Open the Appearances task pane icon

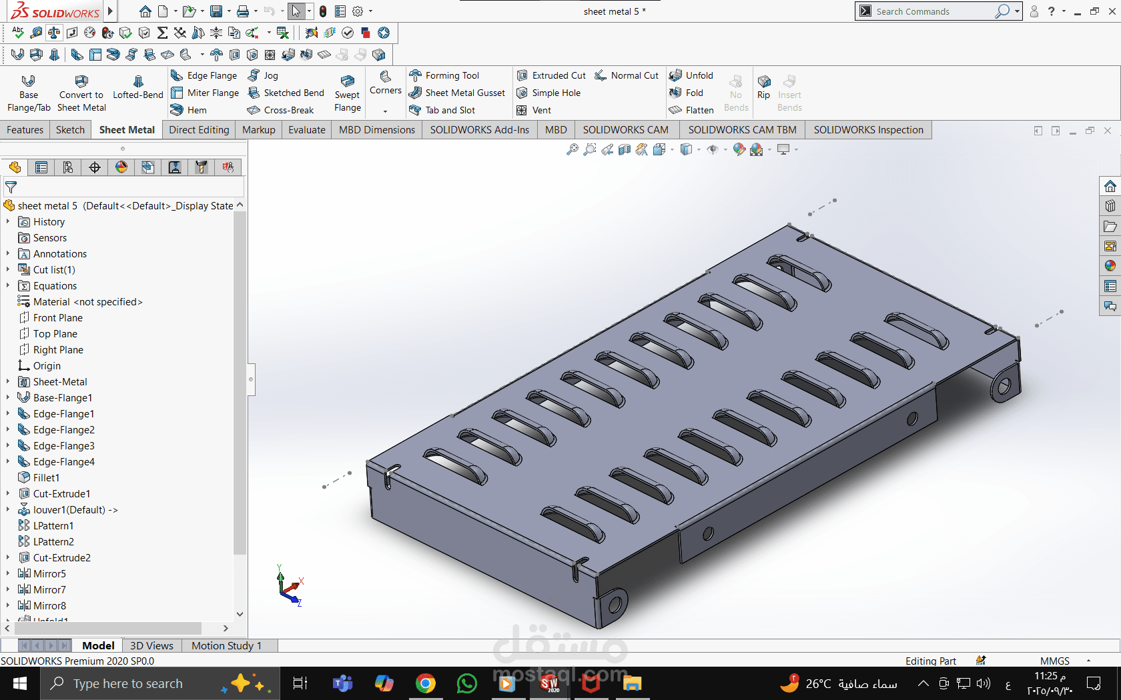pyautogui.click(x=1110, y=266)
